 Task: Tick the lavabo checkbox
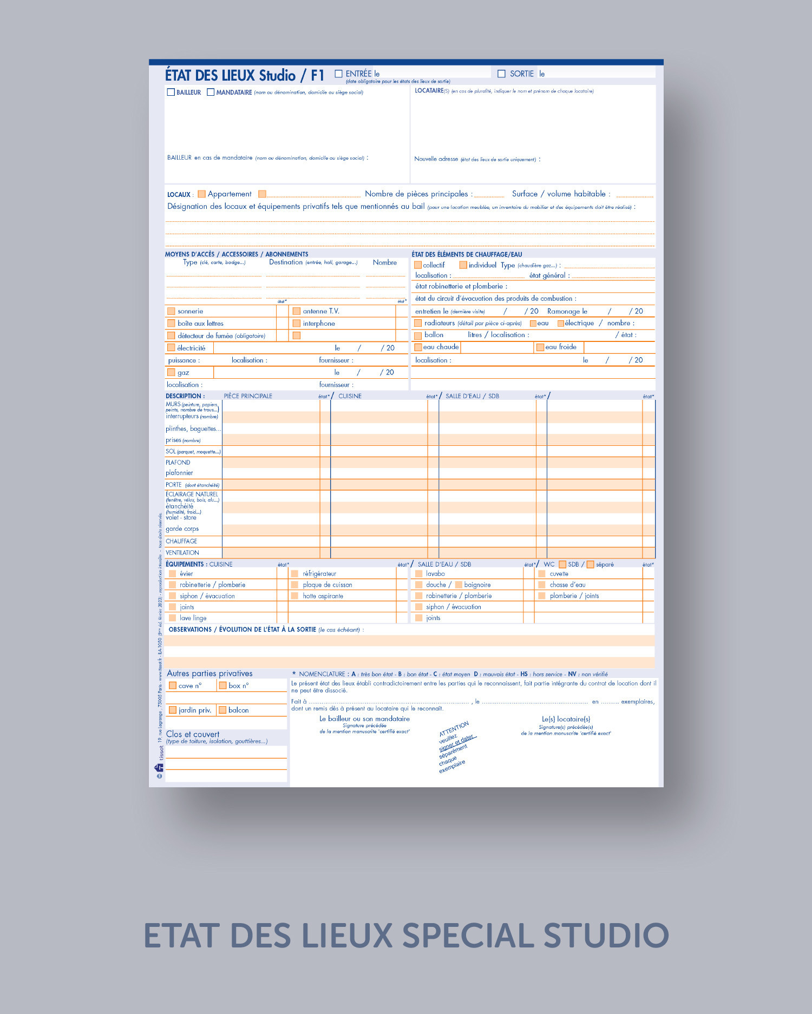418,574
